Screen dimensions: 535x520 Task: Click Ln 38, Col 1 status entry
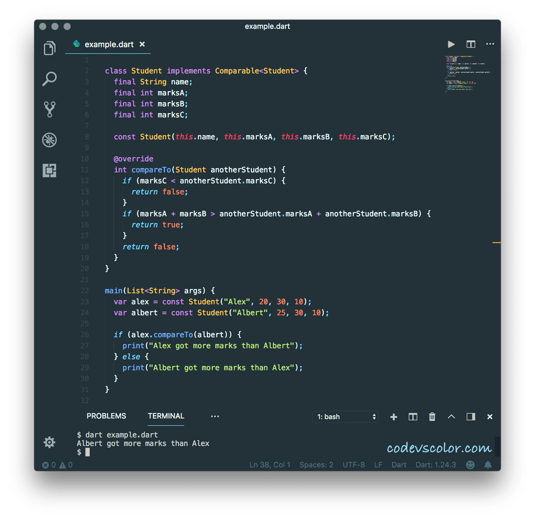[x=270, y=465]
